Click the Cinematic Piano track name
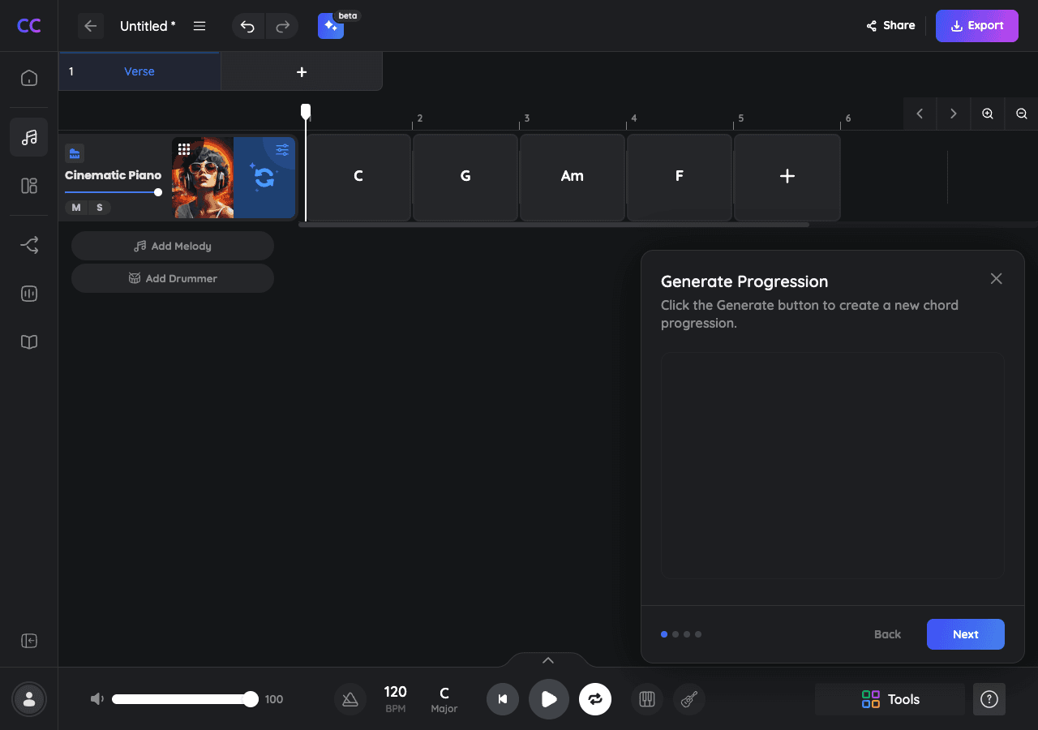The height and width of the screenshot is (730, 1038). (113, 175)
